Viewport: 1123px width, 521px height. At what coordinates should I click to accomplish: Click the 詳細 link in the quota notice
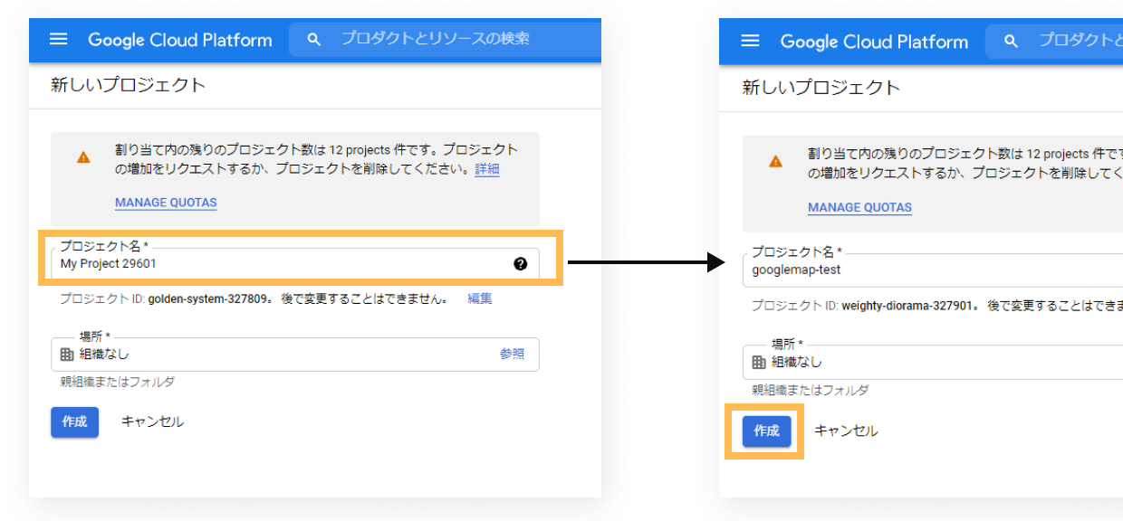point(486,169)
